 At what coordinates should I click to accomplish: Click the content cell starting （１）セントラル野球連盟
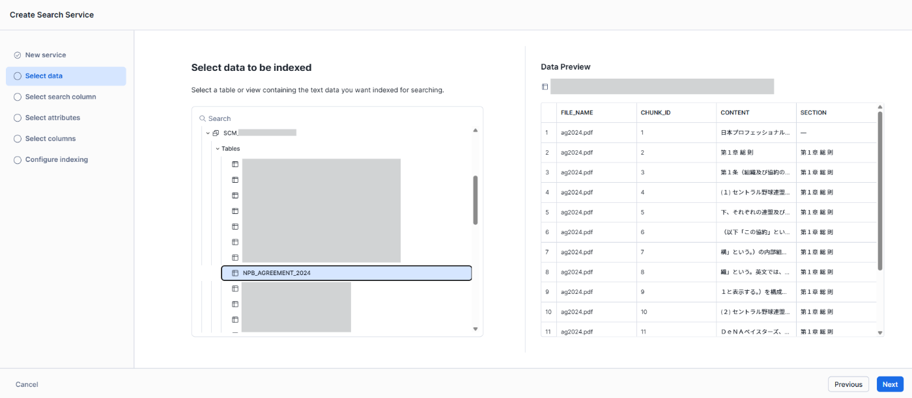point(756,192)
